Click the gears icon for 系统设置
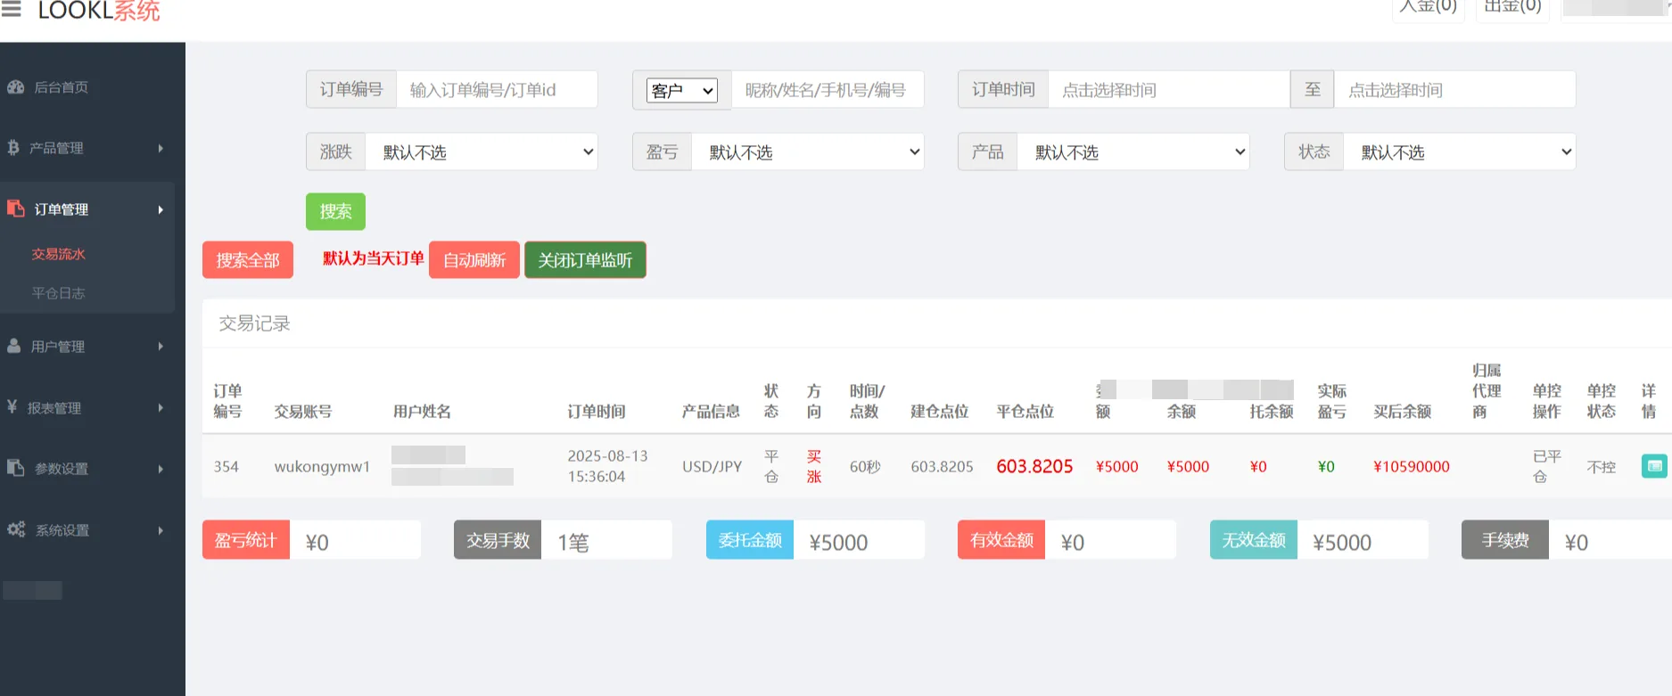The width and height of the screenshot is (1672, 696). (x=16, y=529)
